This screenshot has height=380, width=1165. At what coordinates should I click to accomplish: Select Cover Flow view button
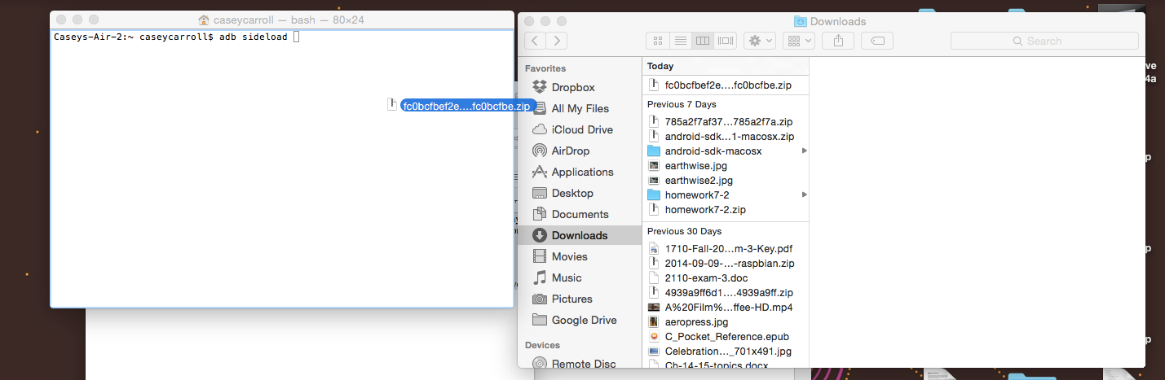tap(726, 41)
